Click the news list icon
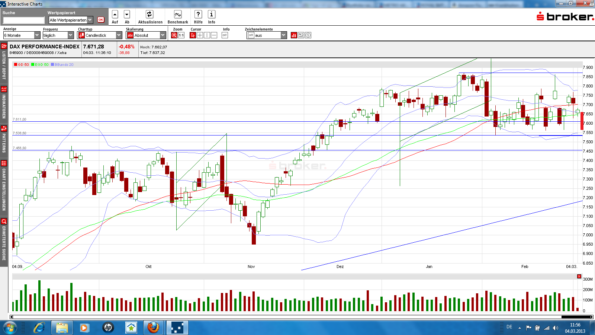 301,35
